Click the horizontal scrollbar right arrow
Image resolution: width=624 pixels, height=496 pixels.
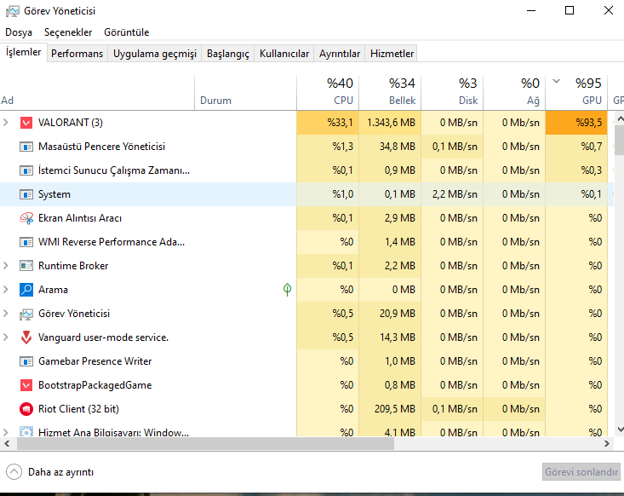coord(606,443)
